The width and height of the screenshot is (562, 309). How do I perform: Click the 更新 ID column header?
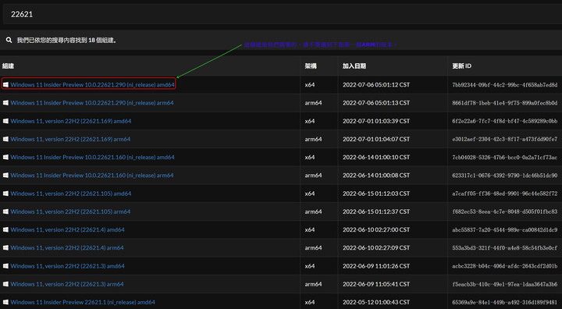pos(461,66)
